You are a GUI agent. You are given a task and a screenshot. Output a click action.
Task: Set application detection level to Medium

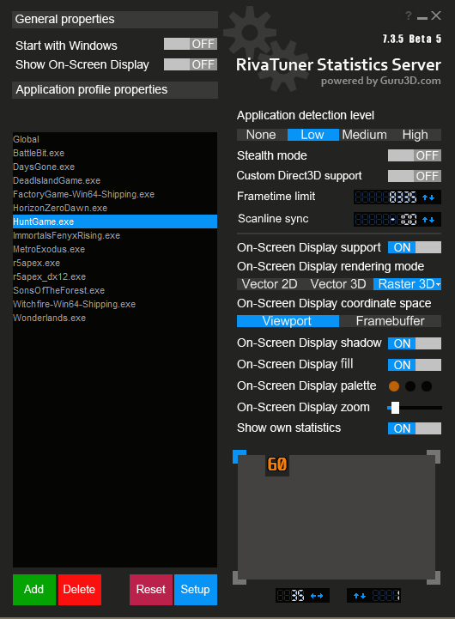364,135
